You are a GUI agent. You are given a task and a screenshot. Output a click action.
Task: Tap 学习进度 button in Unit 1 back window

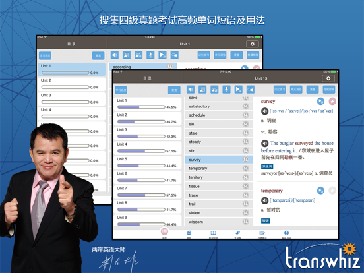[45, 55]
